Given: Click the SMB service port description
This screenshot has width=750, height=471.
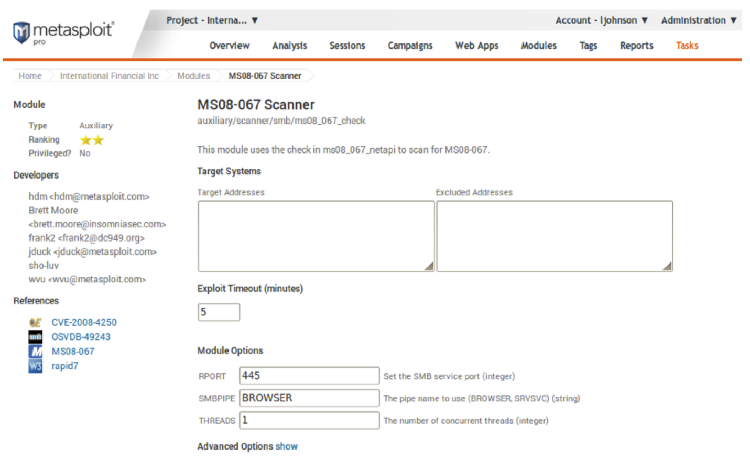Looking at the screenshot, I should click(x=449, y=376).
